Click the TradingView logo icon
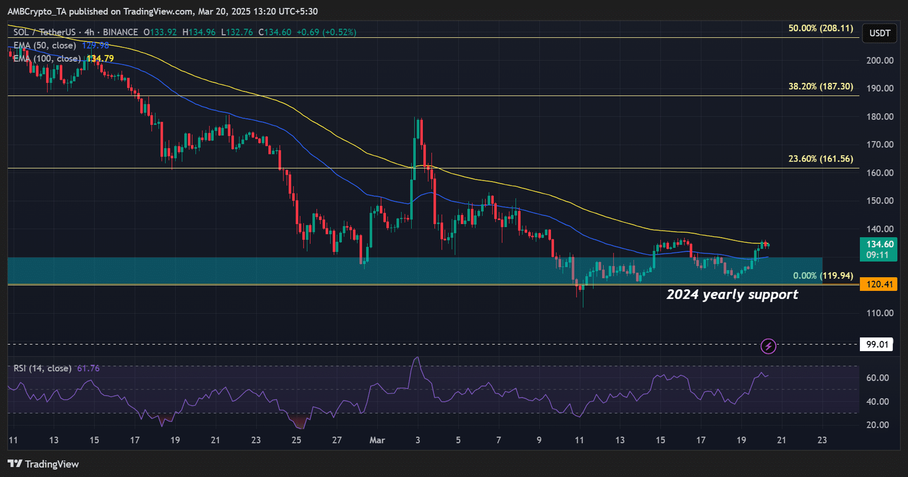The height and width of the screenshot is (477, 908). 15,464
